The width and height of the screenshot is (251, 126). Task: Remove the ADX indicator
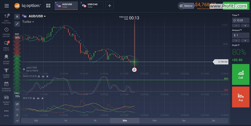point(42,98)
